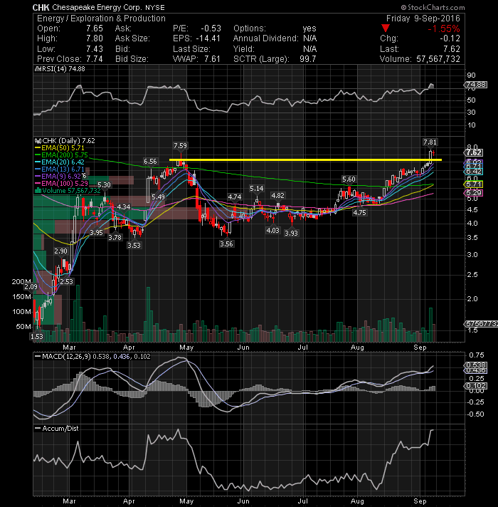Image resolution: width=498 pixels, height=507 pixels.
Task: Click the 4.03 price label
Action: (x=272, y=231)
